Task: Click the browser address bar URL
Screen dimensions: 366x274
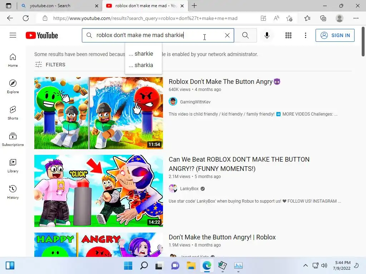Action: (145, 18)
